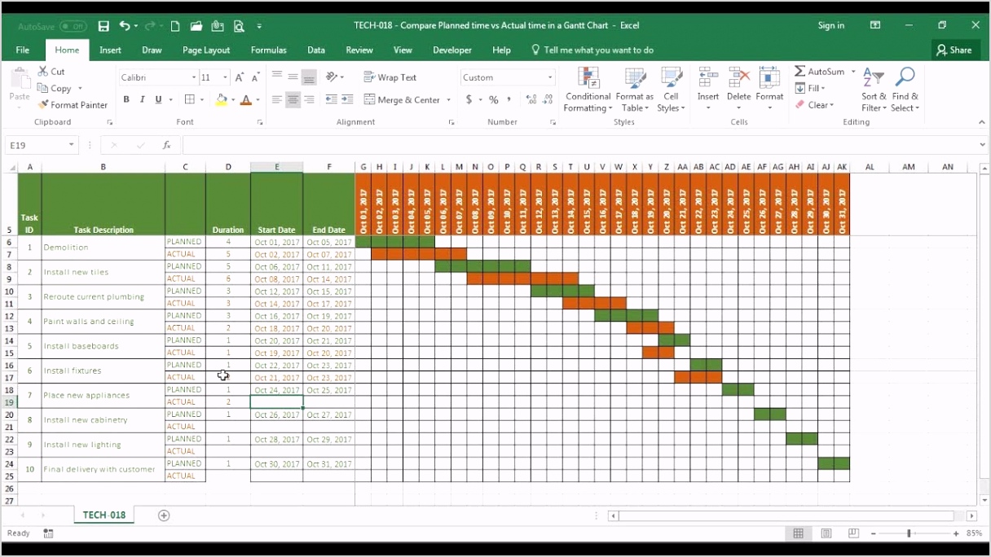The width and height of the screenshot is (991, 557).
Task: Click the Cut scissors icon
Action: [43, 72]
